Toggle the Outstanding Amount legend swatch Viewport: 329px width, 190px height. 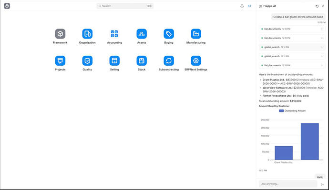[x=281, y=110]
